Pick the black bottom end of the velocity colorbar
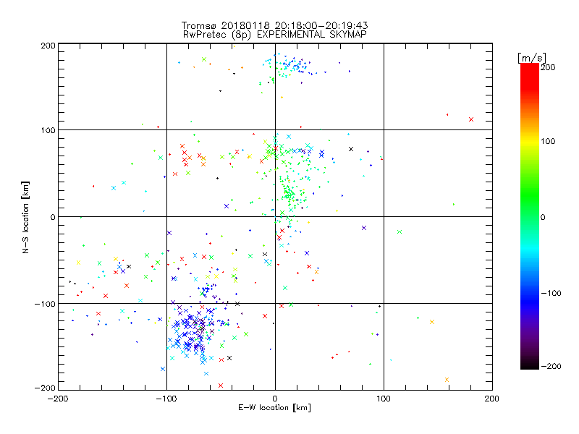Image resolution: width=579 pixels, height=434 pixels. pyautogui.click(x=530, y=367)
